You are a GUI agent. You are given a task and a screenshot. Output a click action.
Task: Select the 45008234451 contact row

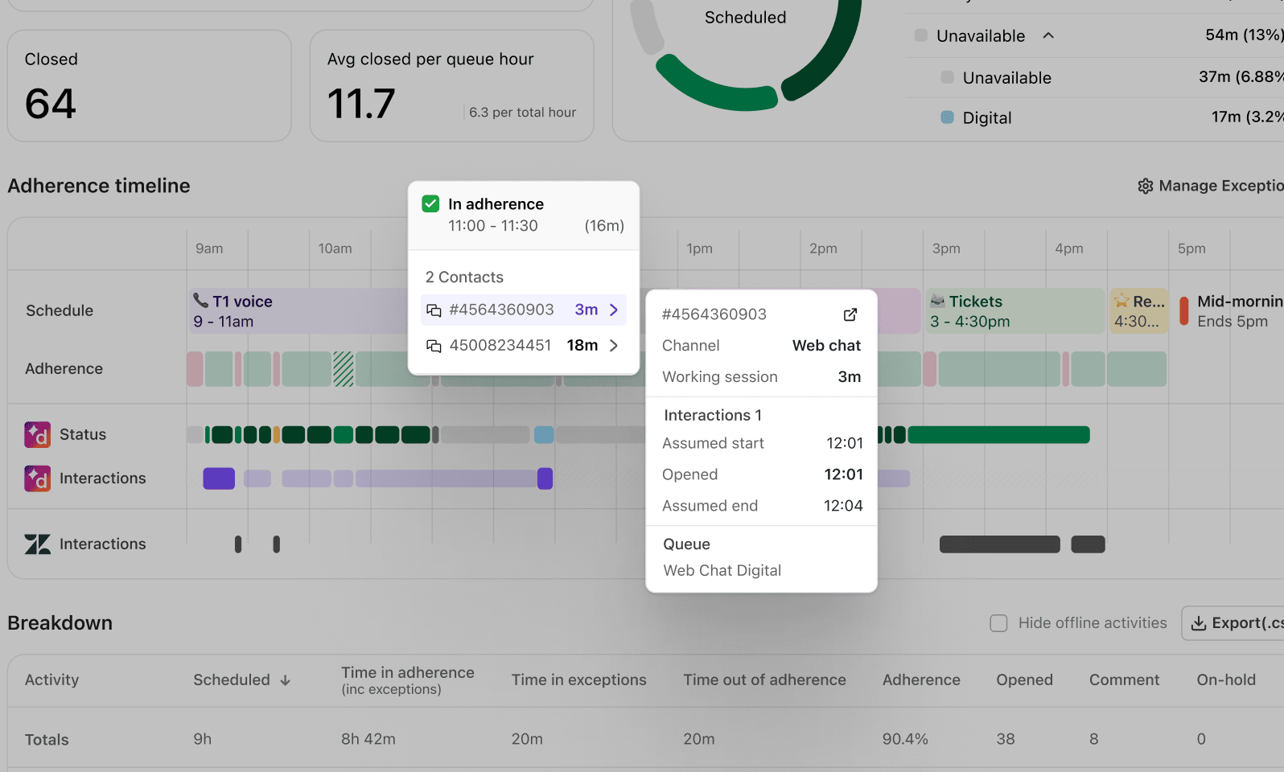[x=524, y=345]
